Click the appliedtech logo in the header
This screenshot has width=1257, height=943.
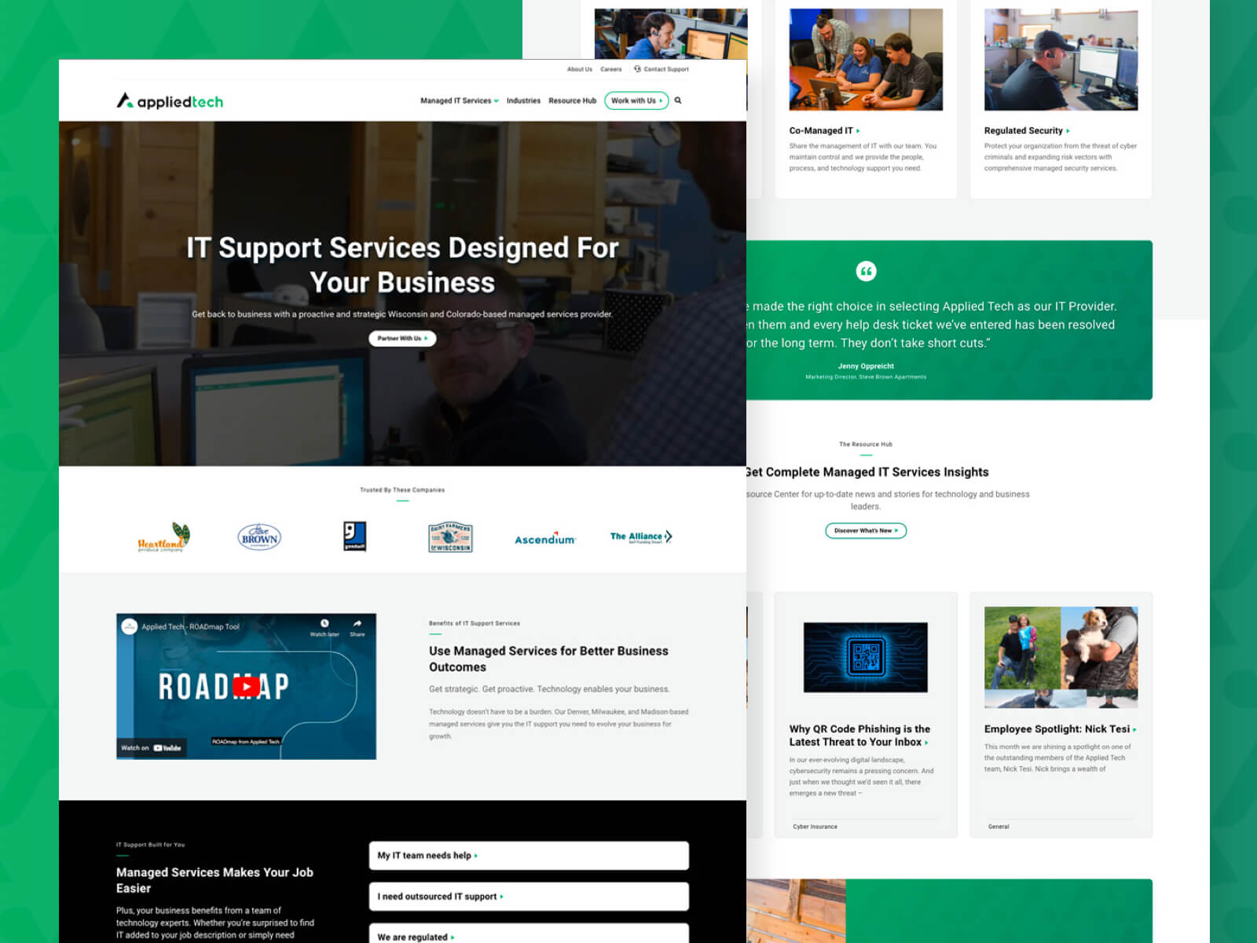[168, 101]
